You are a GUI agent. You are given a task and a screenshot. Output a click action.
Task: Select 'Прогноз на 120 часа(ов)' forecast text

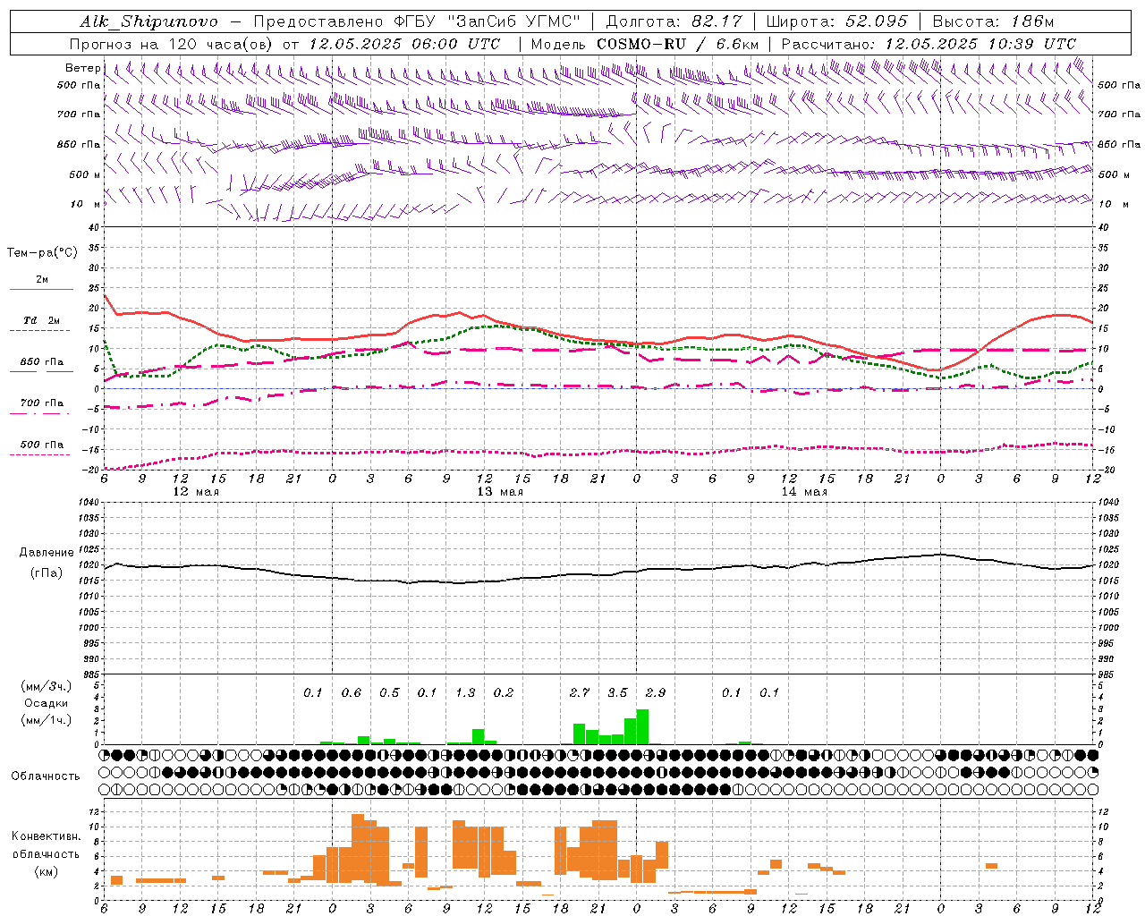pos(172,44)
